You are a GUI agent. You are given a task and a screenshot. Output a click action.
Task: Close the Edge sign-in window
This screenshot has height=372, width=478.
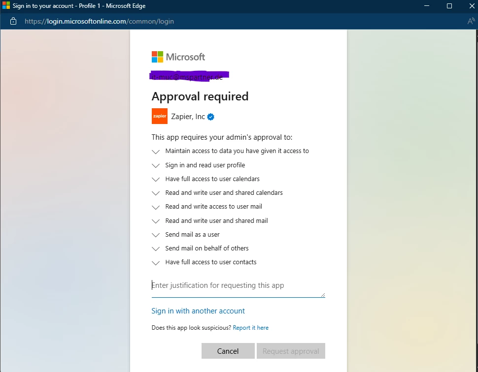[x=472, y=6]
